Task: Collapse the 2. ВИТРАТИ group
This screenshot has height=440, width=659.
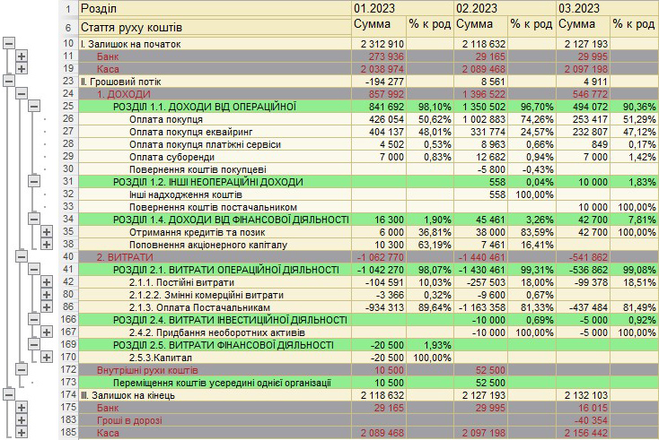Action: pos(22,256)
